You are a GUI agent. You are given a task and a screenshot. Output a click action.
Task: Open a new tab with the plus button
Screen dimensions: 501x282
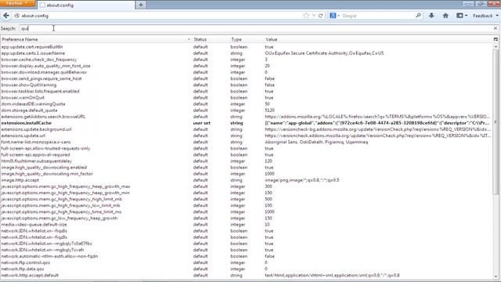tap(141, 5)
